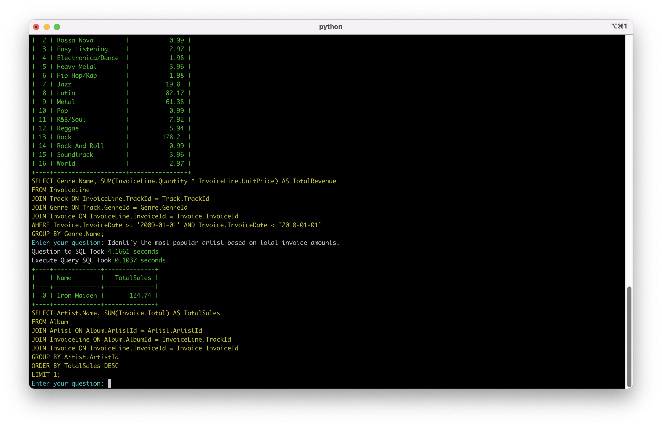
Task: Click 'JOIN InvoiceLine ON Album.AlbumId' line
Action: point(131,339)
